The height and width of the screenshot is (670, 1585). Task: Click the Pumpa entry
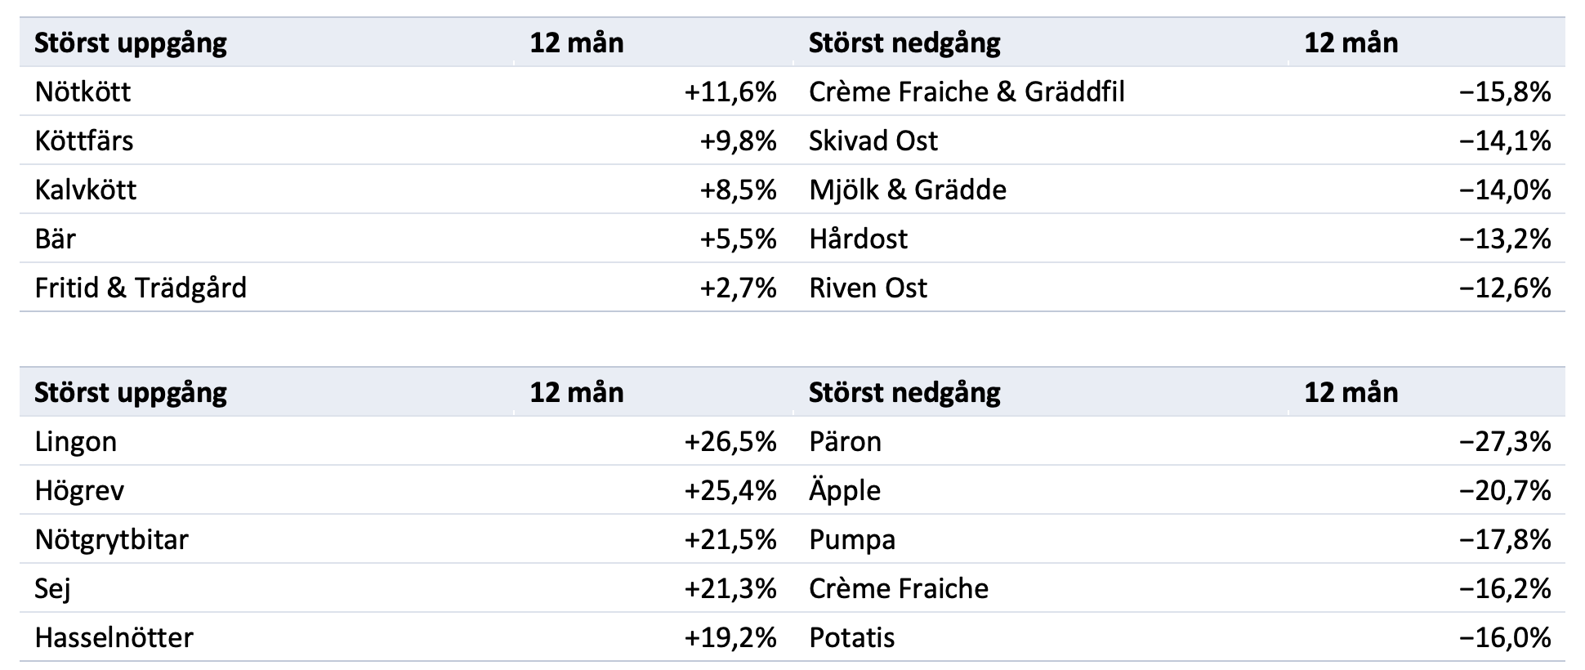tap(852, 539)
